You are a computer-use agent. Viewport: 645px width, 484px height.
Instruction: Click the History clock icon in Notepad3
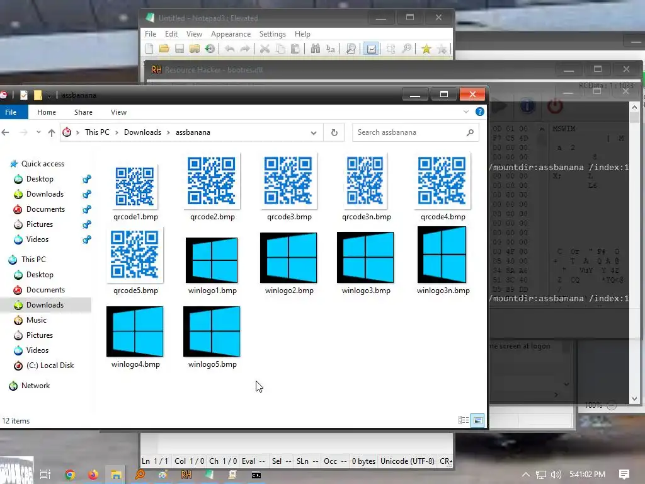point(210,49)
